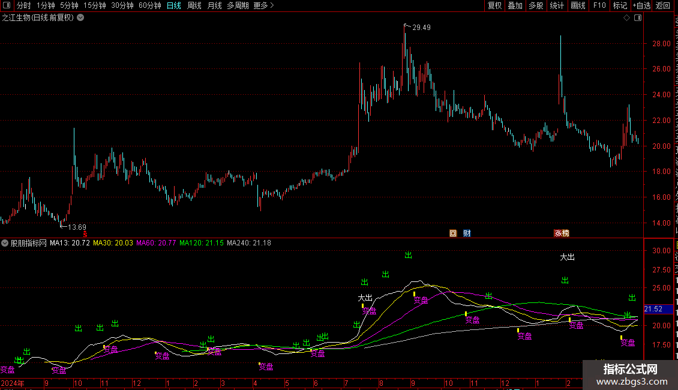678x390 pixels.
Task: Expand the 股朋指标网 indicator dropdown
Action: pos(5,243)
